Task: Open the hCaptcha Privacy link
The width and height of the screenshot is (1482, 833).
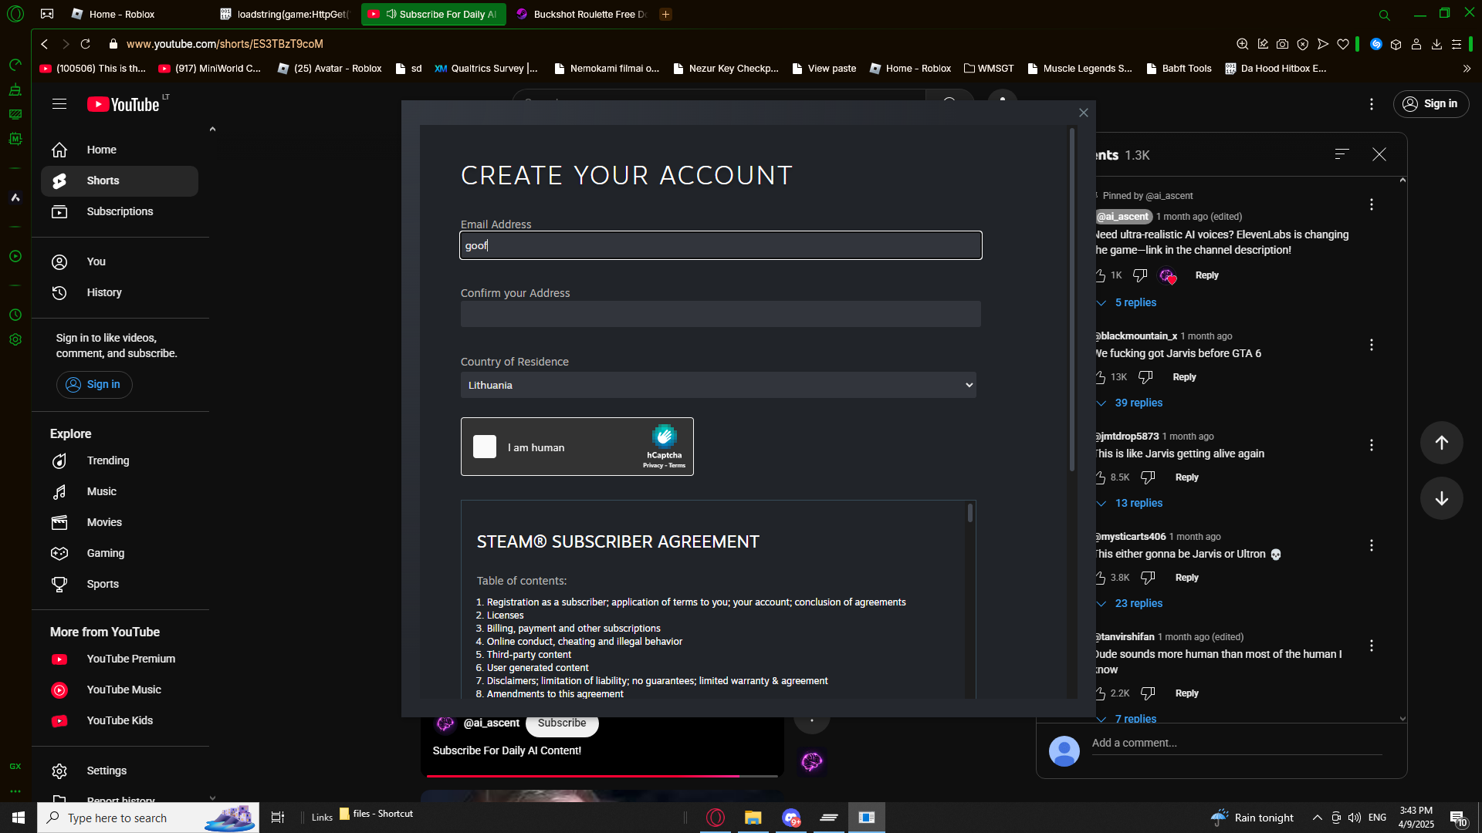Action: [x=653, y=466]
